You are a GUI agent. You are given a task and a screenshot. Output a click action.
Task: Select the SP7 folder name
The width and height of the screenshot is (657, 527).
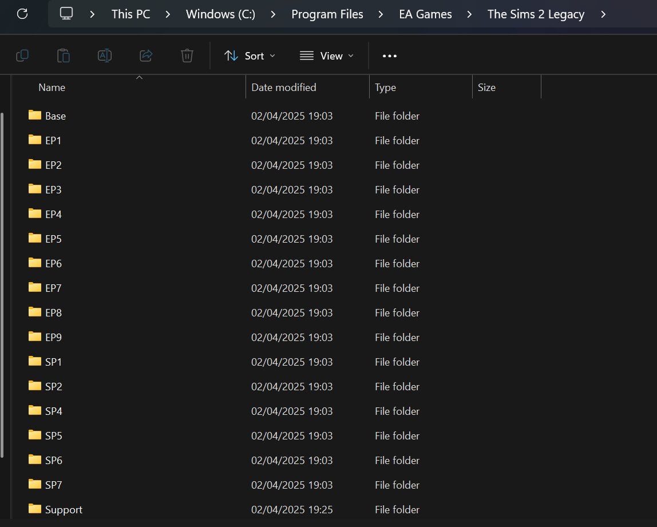pos(54,485)
